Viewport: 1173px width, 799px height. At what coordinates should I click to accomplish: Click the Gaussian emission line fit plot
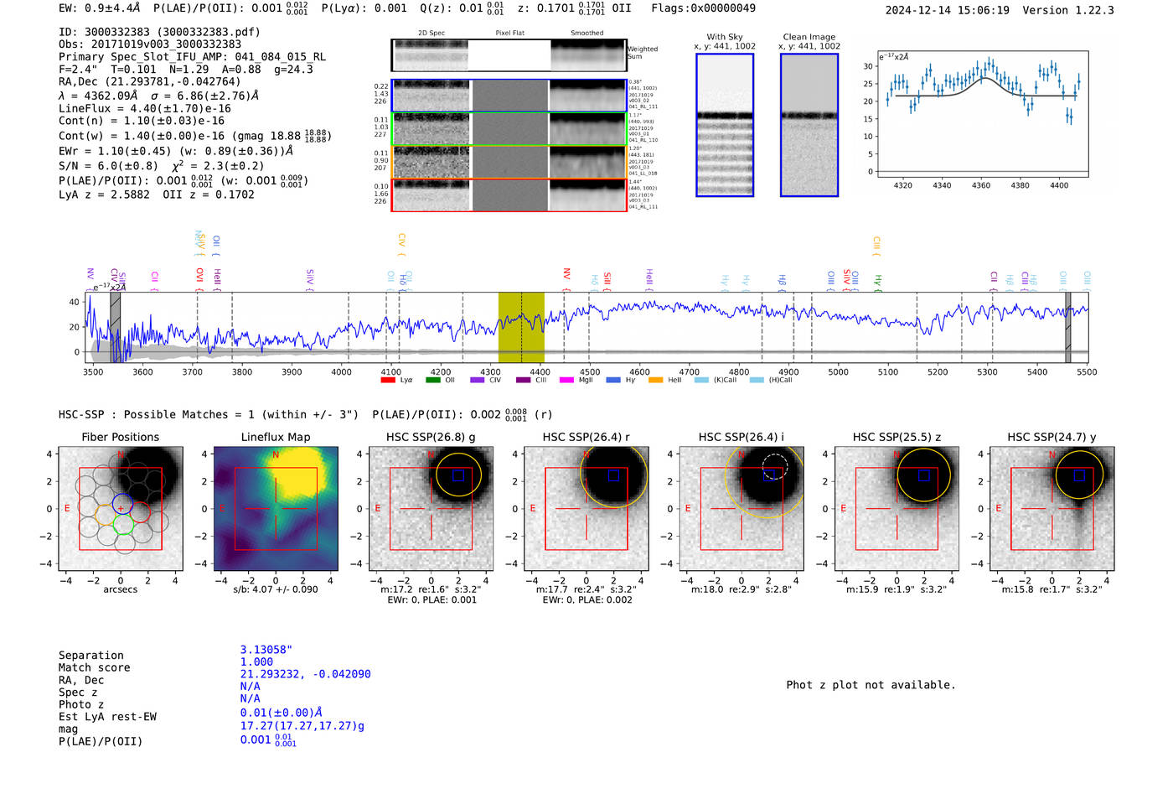[982, 114]
